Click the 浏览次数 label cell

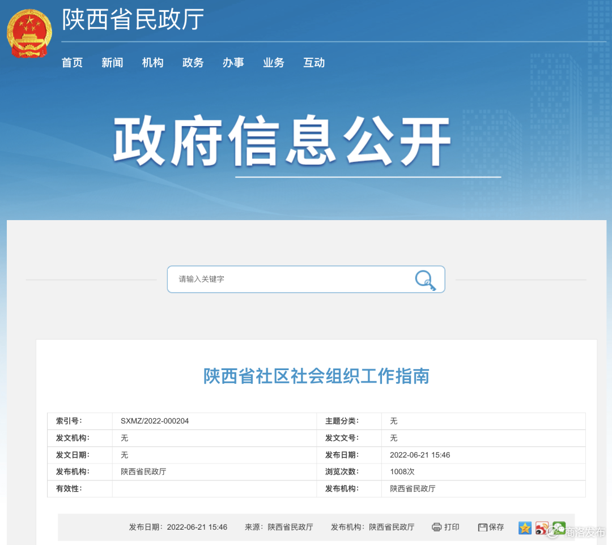[349, 471]
